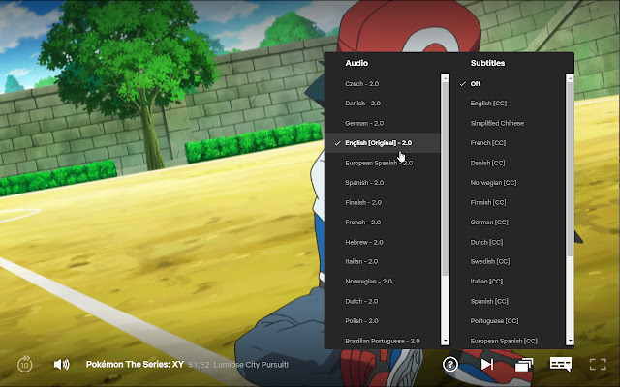This screenshot has width=620, height=387.
Task: Mute the volume speaker icon
Action: [62, 364]
